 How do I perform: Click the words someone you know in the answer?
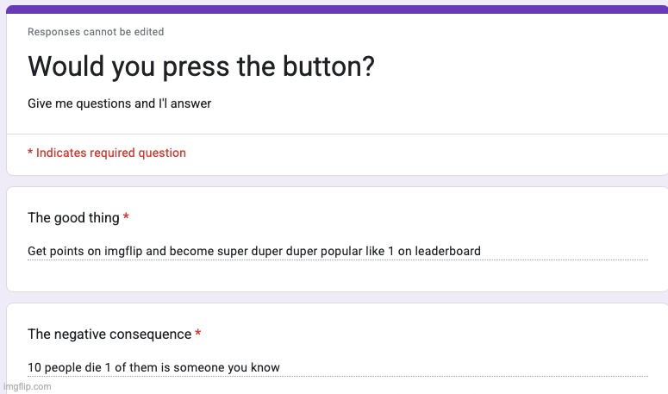(226, 367)
